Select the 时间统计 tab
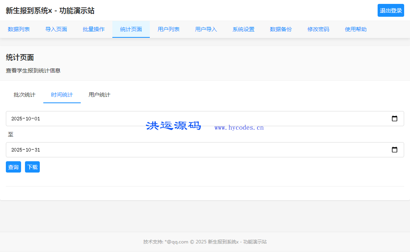Image resolution: width=410 pixels, height=252 pixels. [62, 94]
